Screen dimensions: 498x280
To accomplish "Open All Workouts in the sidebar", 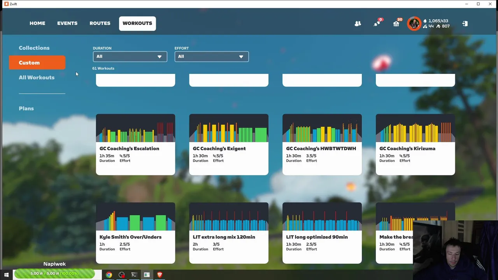I will pos(37,77).
